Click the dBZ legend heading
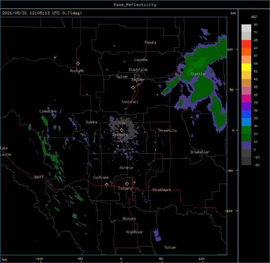The width and height of the screenshot is (270, 263). coord(254,17)
